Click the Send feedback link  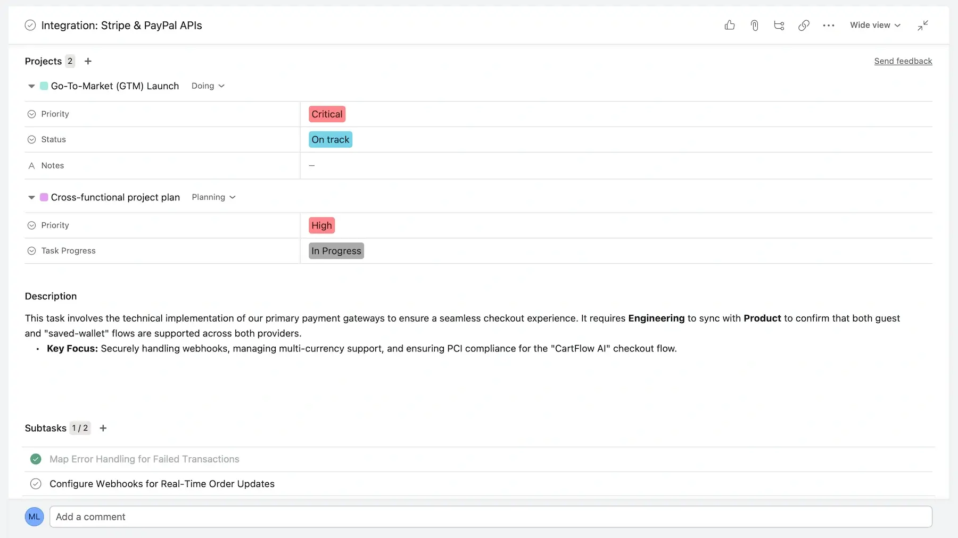coord(903,61)
